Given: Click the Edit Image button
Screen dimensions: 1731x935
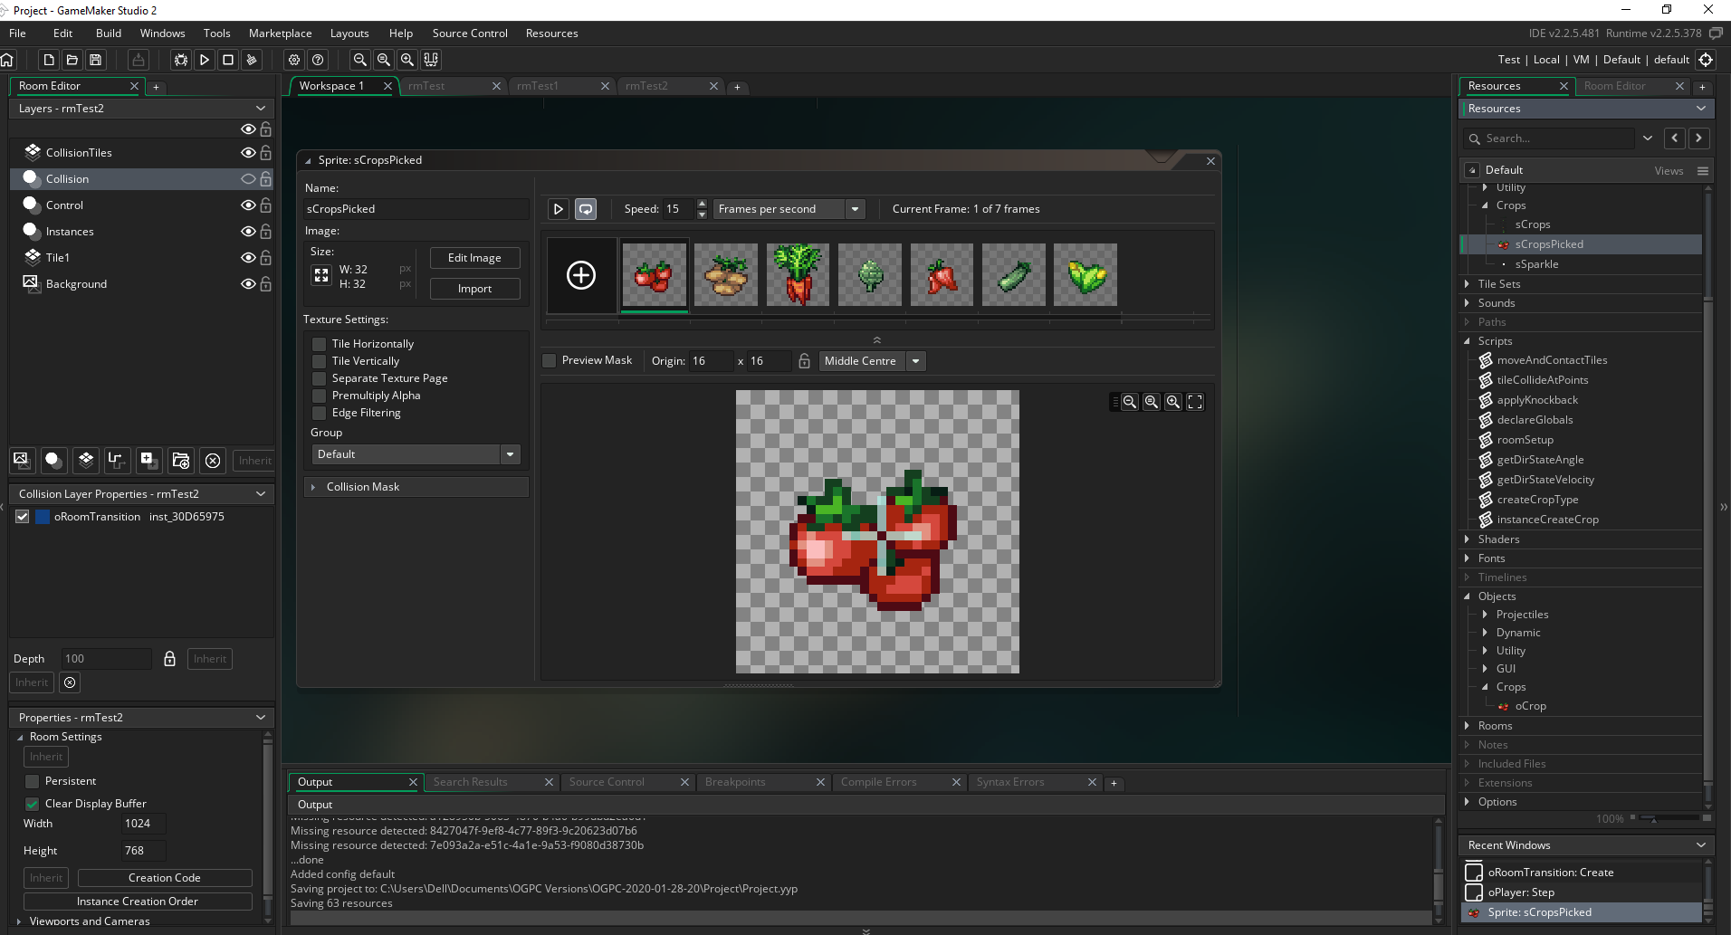Looking at the screenshot, I should click(x=474, y=257).
